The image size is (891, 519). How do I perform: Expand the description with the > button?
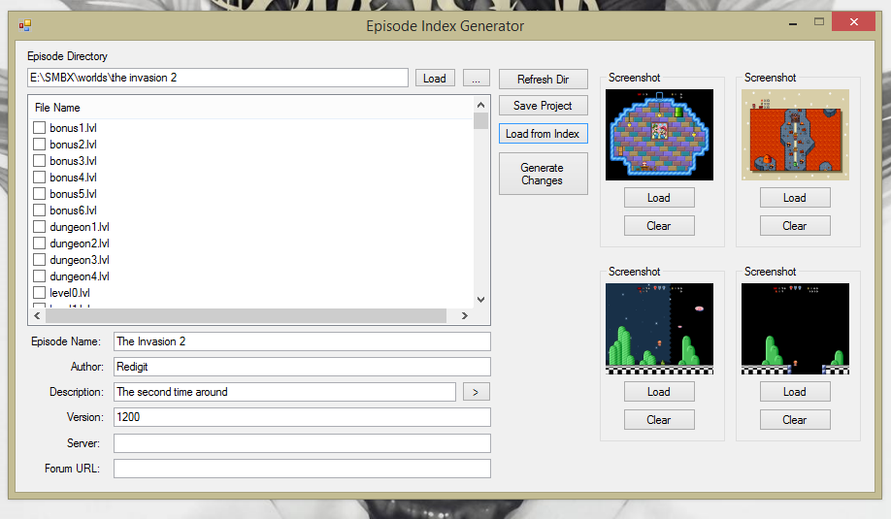477,392
